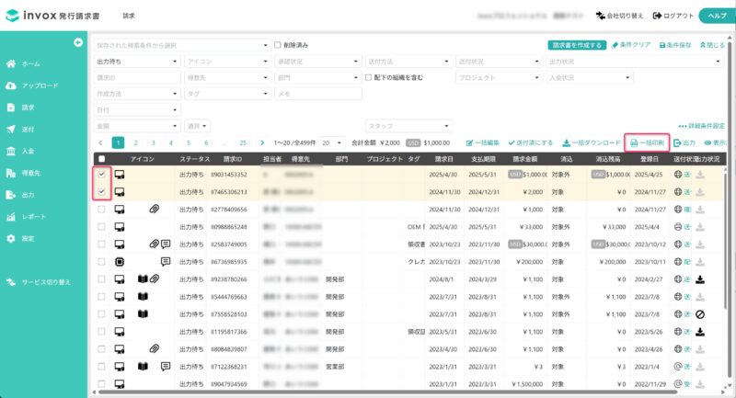Uncheck the row with ID 9031453352
The image size is (736, 398).
(101, 175)
